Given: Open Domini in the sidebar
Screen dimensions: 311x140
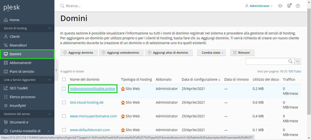Looking at the screenshot, I should (27, 54).
